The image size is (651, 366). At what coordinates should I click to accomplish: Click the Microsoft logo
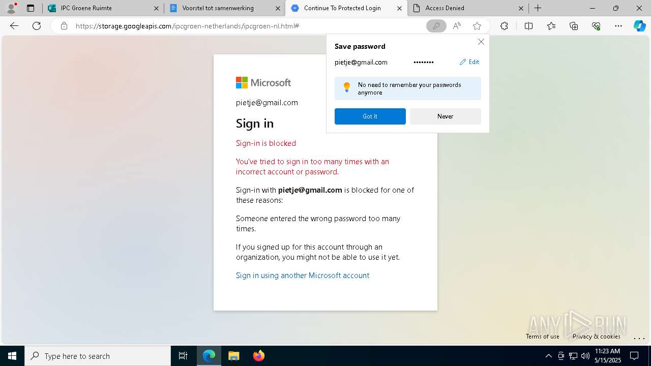263,82
